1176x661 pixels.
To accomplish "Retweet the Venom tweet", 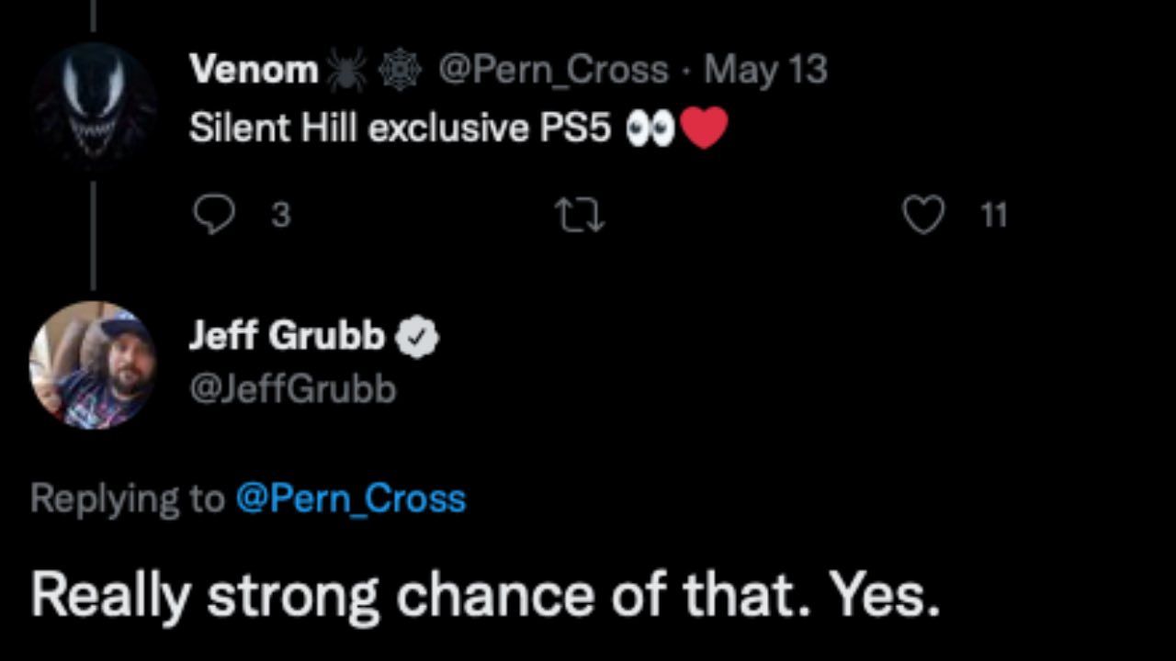I will tap(581, 216).
